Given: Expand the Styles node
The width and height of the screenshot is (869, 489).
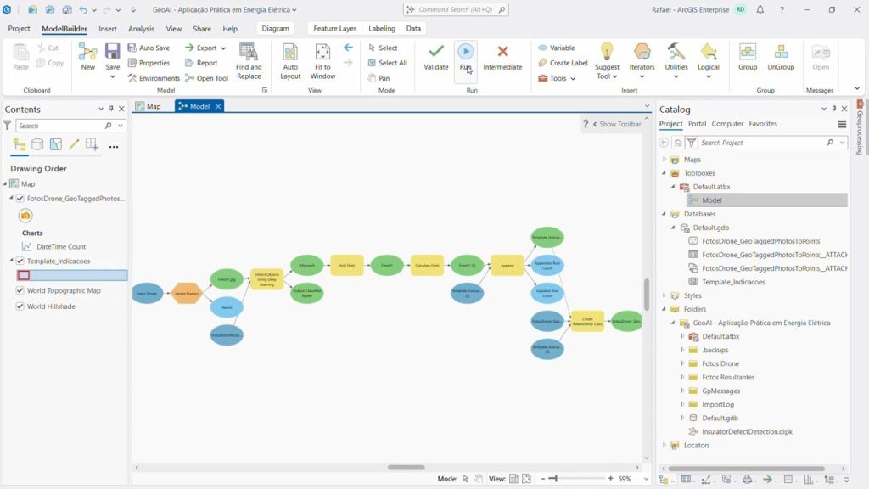Looking at the screenshot, I should pos(664,295).
